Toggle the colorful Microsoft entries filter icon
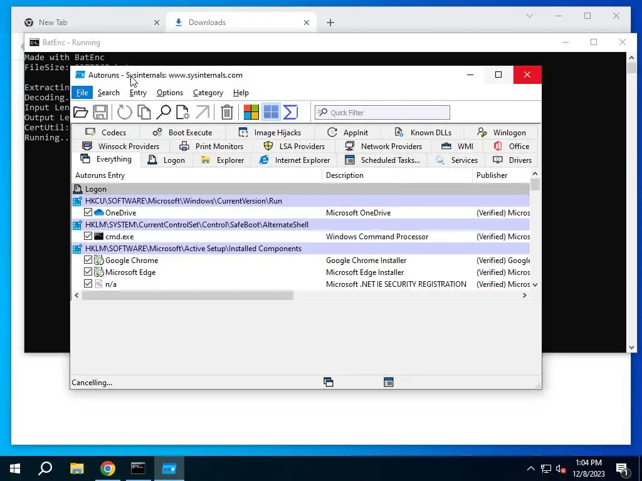This screenshot has width=642, height=481. pos(251,112)
